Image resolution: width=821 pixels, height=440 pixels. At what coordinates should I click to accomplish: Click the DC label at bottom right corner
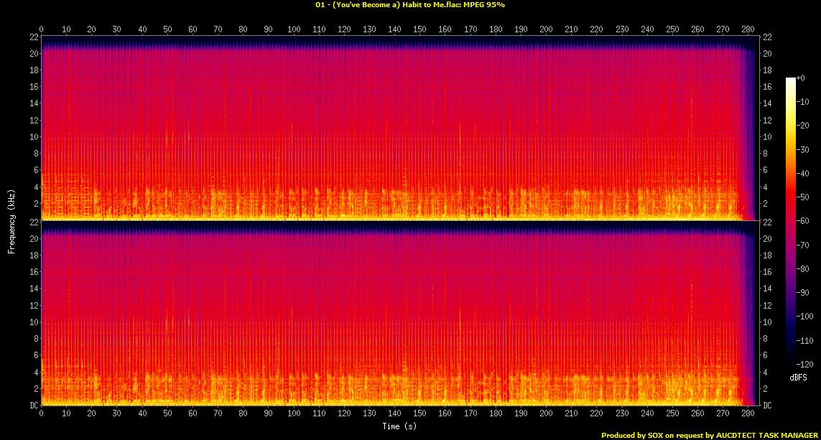point(768,406)
